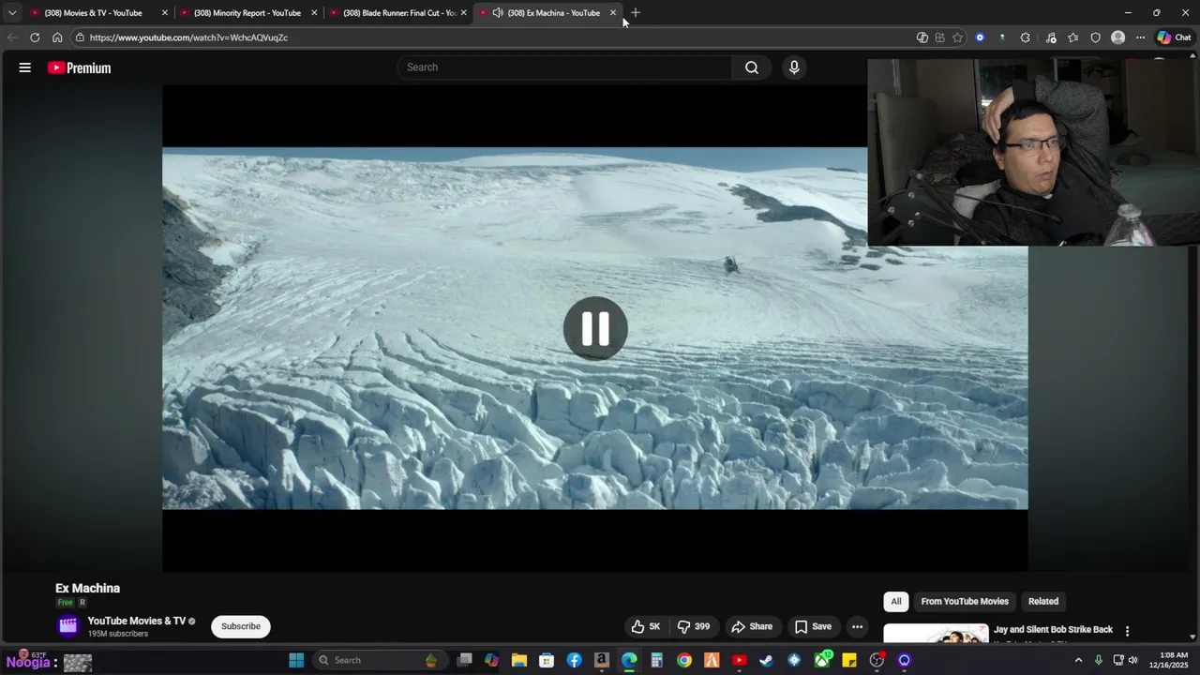Open Calculator from the taskbar
1200x675 pixels.
point(656,660)
